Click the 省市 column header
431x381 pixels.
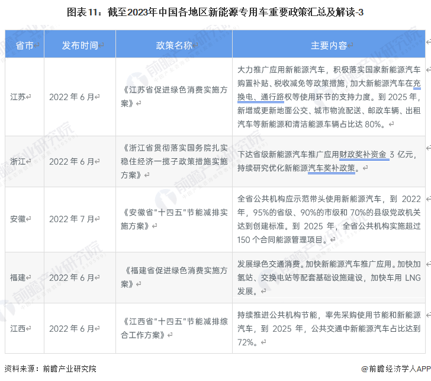point(24,45)
